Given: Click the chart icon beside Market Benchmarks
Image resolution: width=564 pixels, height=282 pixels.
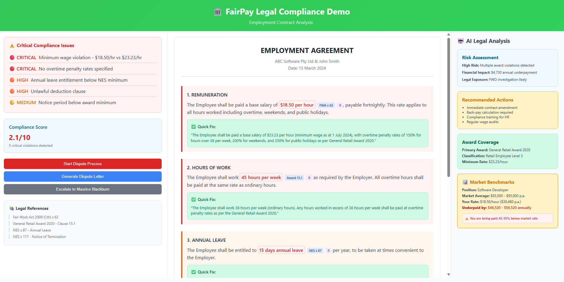Looking at the screenshot, I should click(465, 182).
